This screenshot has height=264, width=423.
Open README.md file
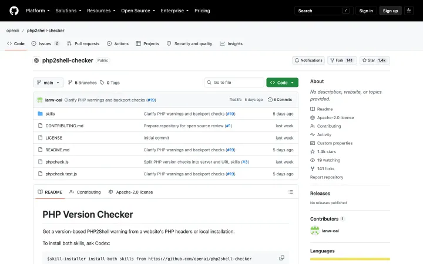pos(57,150)
